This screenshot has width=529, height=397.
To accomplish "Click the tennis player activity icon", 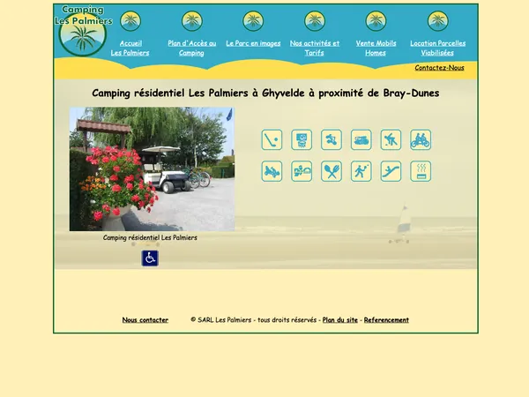I will 361,171.
